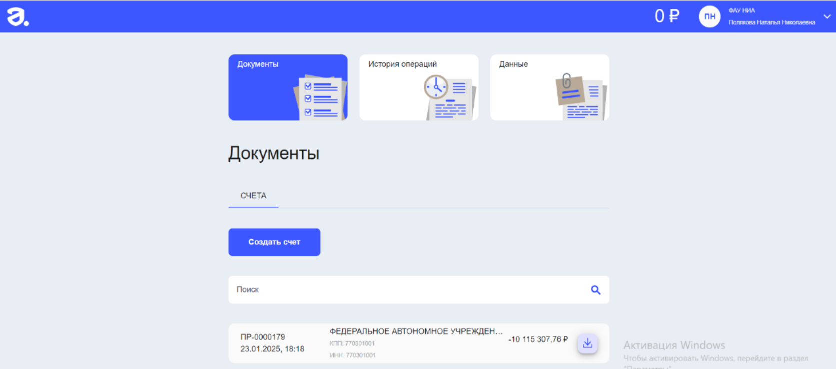Viewport: 836px width, 369px height.
Task: Open the Полякова Наталья Николаевна profile menu
Action: point(771,22)
